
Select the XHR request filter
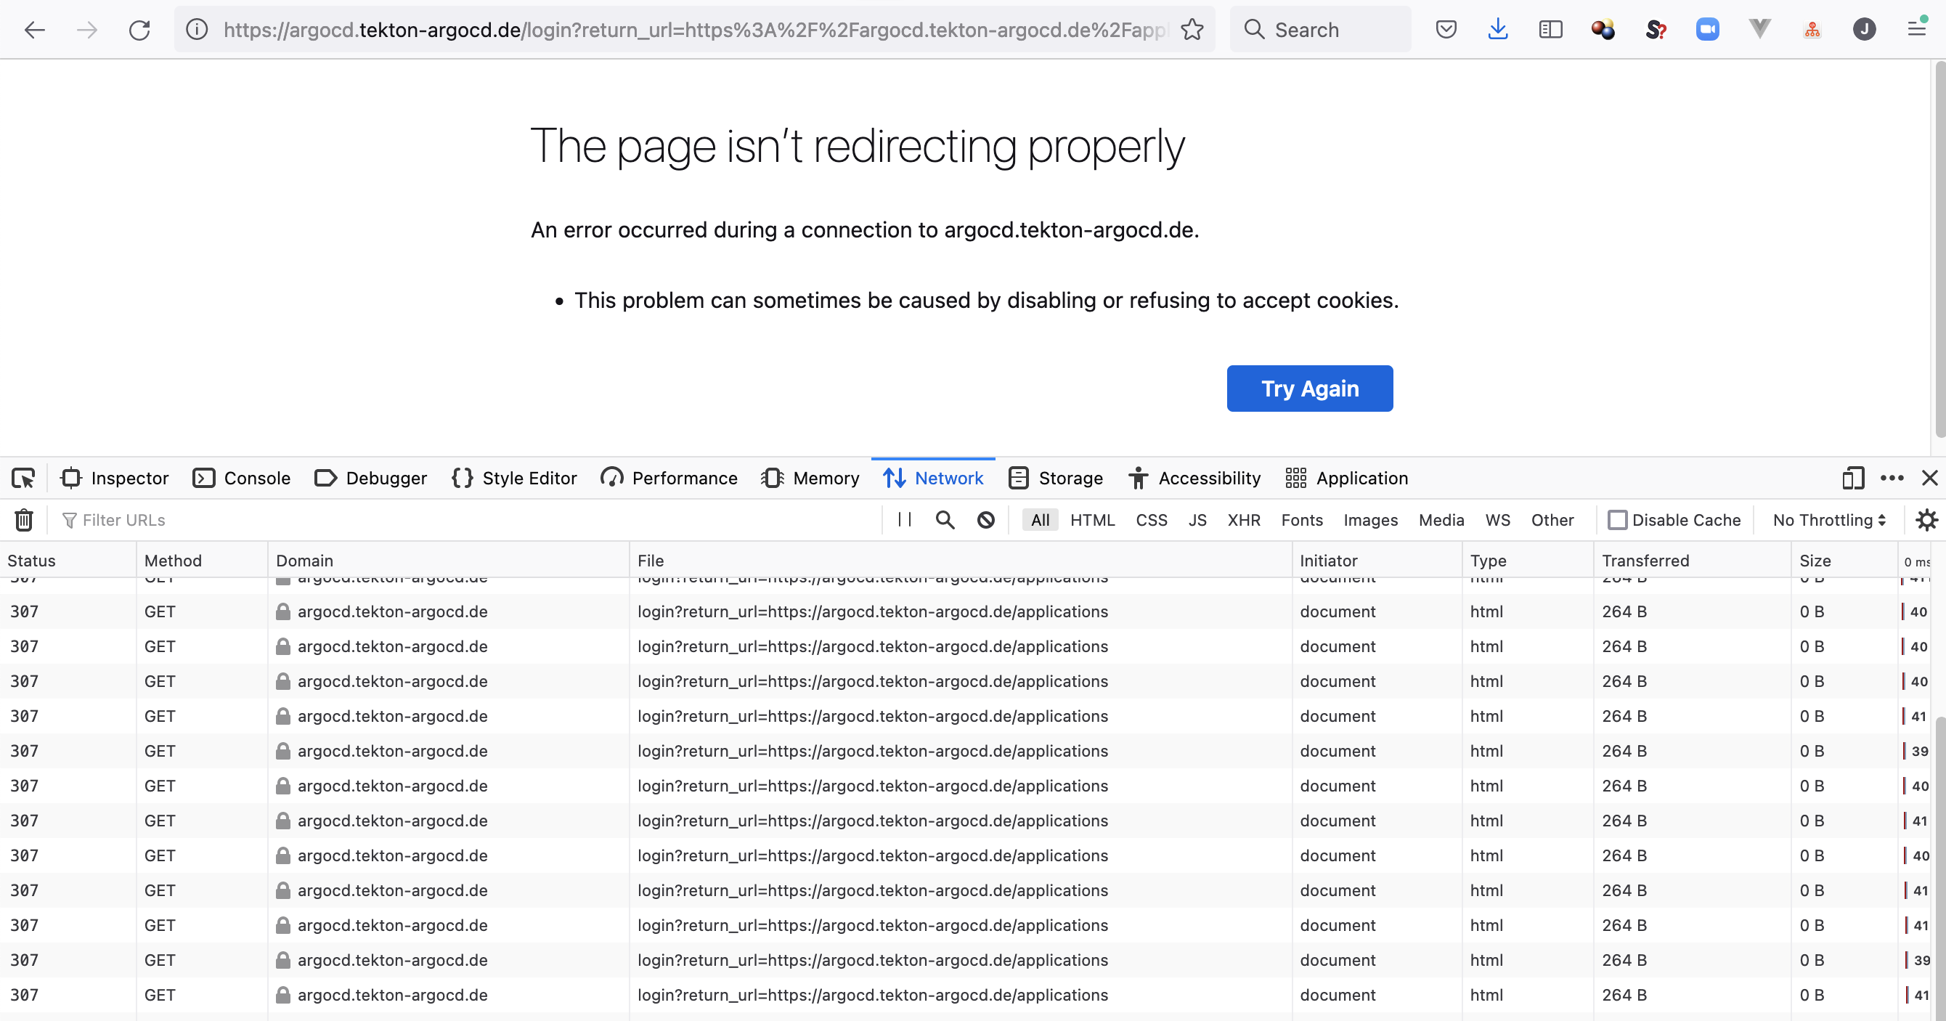point(1243,520)
